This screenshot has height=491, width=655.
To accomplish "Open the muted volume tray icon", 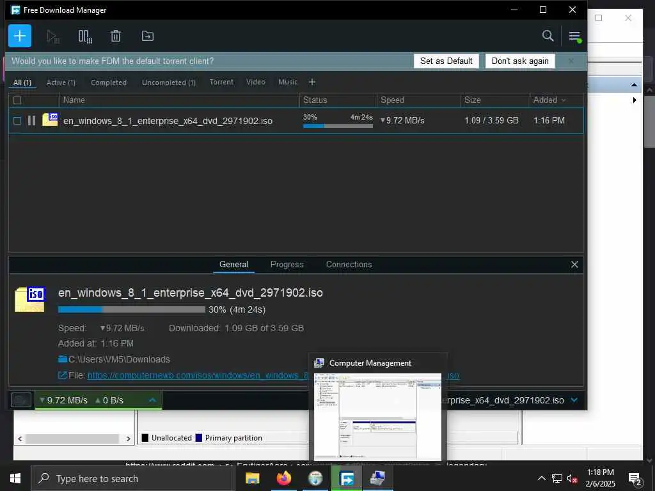I will (572, 478).
